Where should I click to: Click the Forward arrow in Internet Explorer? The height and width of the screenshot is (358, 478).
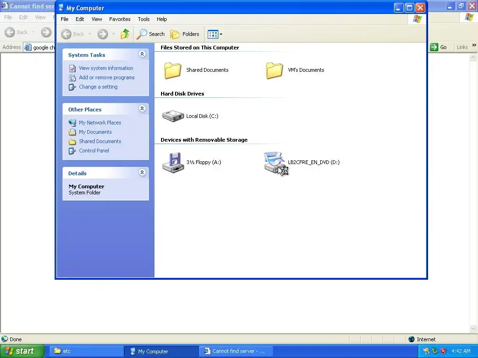pos(46,32)
